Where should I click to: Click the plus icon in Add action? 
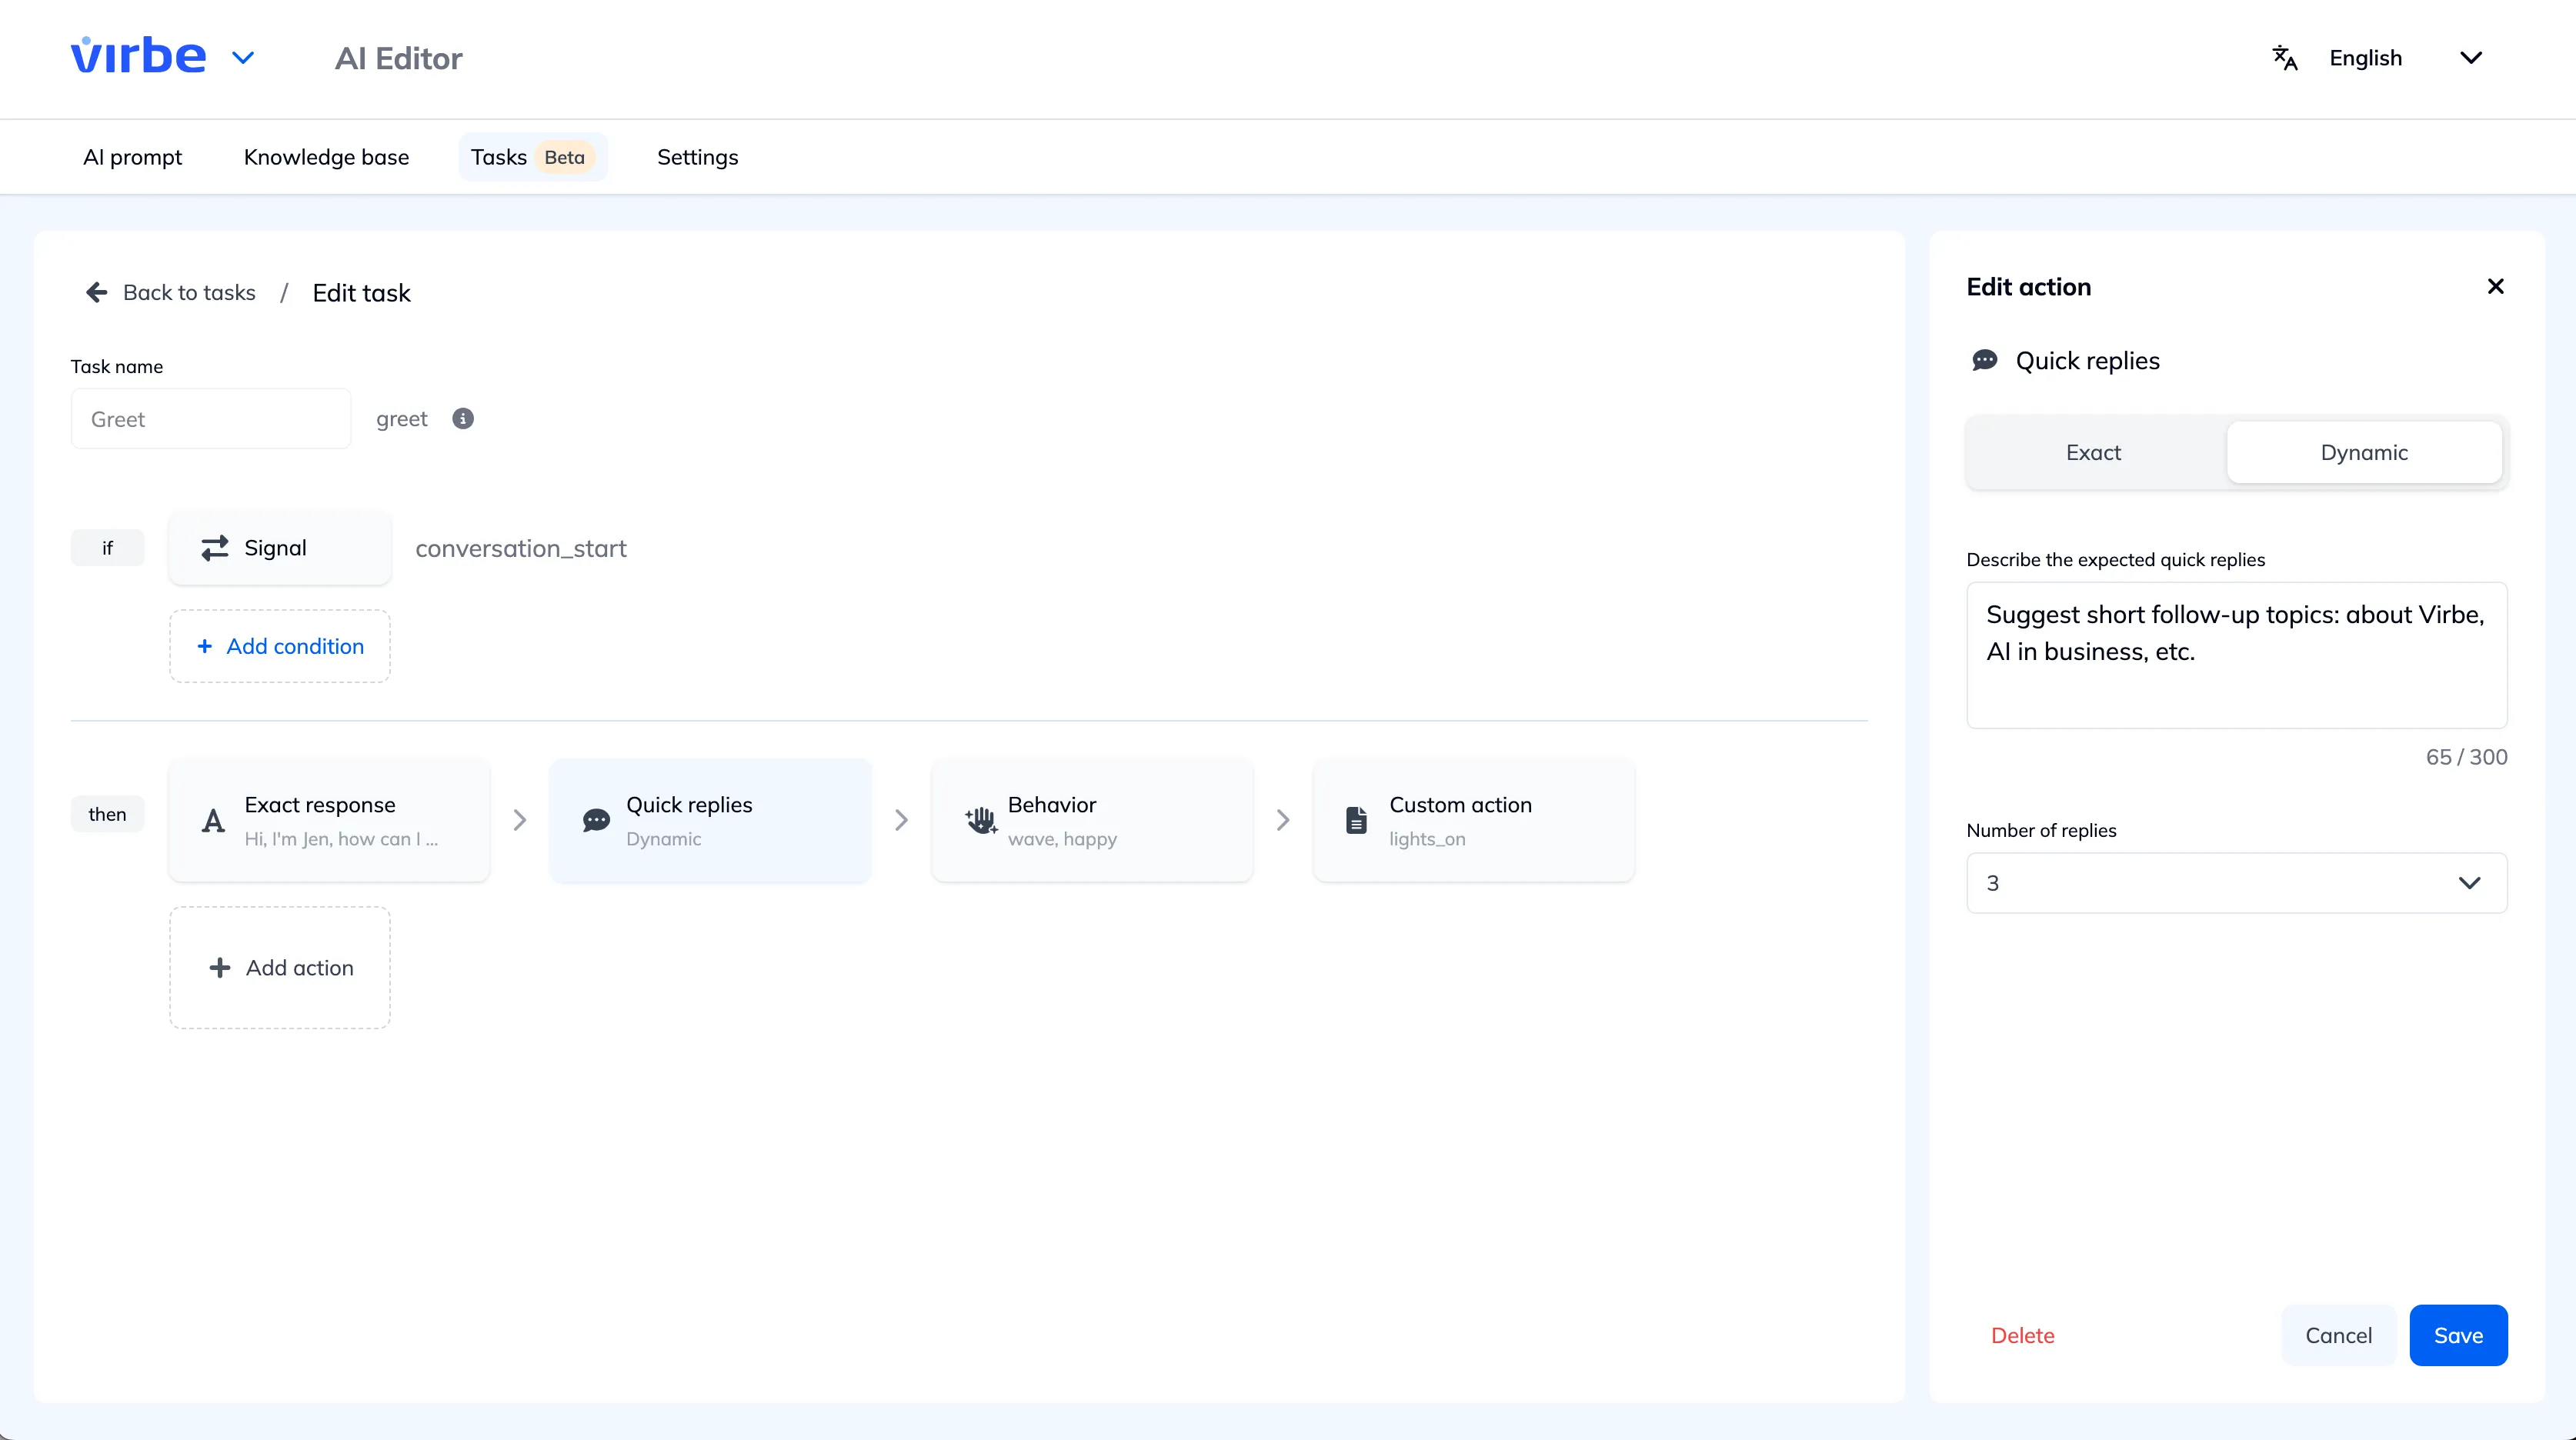coord(219,967)
